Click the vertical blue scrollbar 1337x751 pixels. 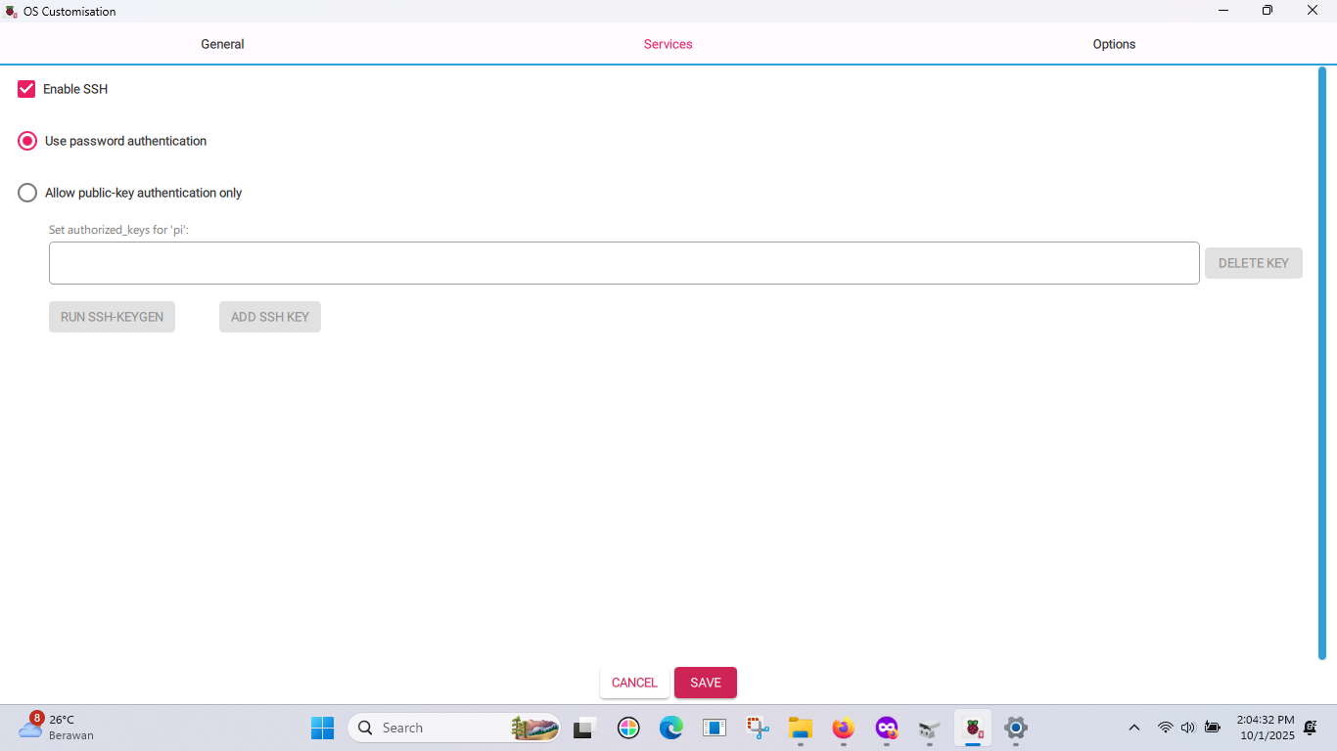pos(1321,362)
